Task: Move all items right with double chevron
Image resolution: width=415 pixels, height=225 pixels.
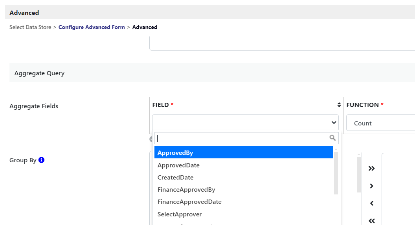Action: pos(372,168)
